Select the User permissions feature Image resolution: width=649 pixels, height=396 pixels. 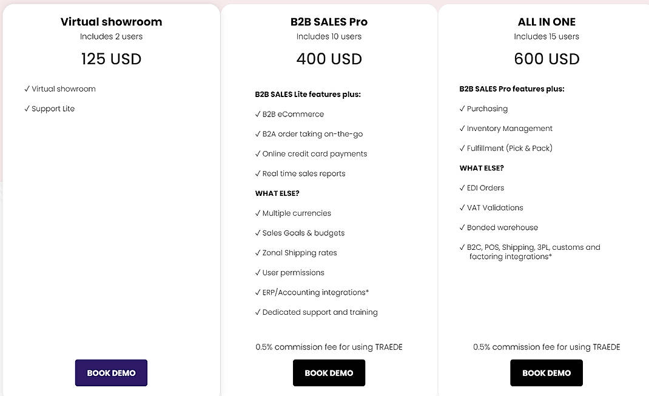click(x=292, y=272)
